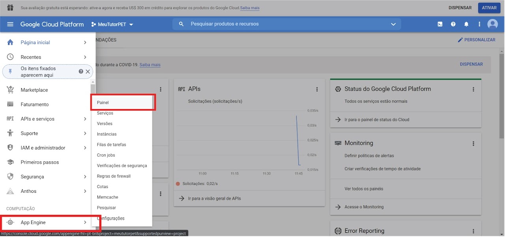Activate Cloud Shell terminal icon
Viewport: 505px width, 237px height.
(440, 24)
